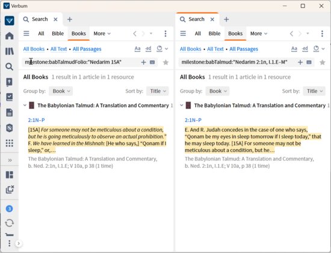Open the Documents icon in sidebar
This screenshot has width=331, height=253.
click(9, 112)
